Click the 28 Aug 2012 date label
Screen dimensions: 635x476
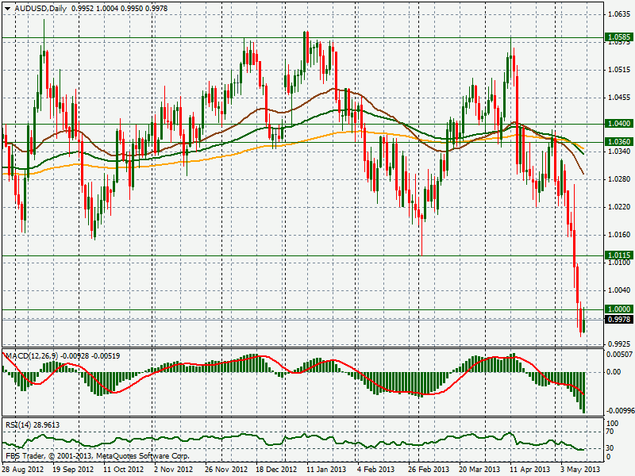coord(23,469)
